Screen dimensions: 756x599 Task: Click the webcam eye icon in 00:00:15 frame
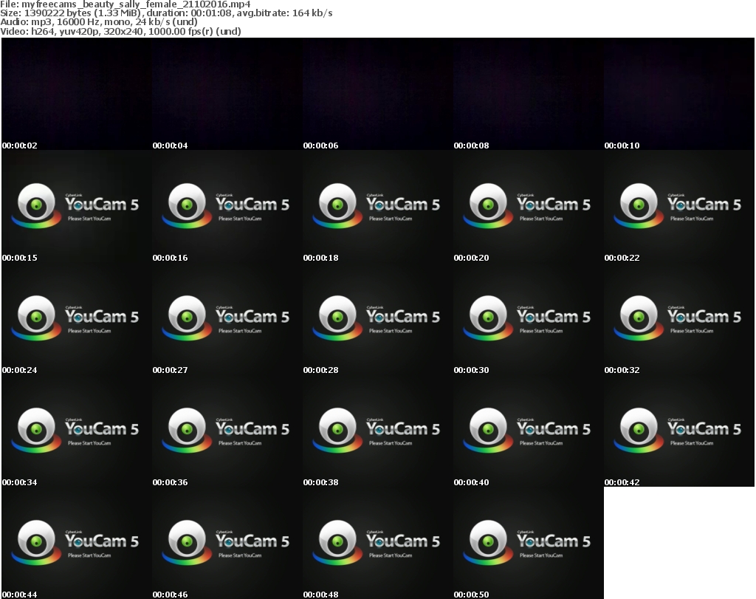pos(35,203)
